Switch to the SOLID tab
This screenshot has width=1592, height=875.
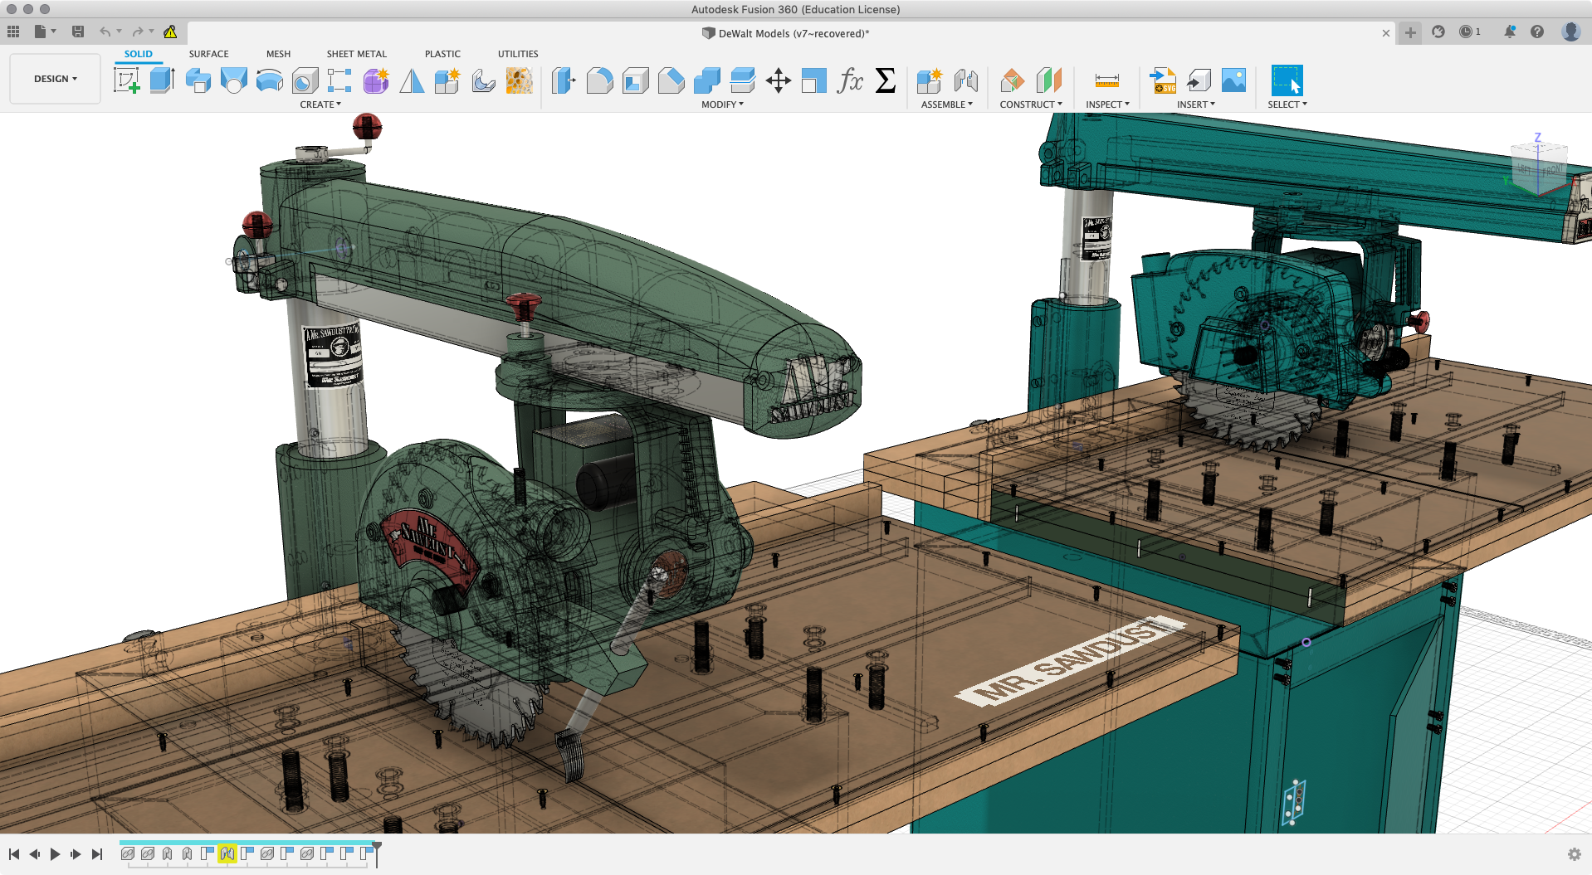(x=139, y=54)
